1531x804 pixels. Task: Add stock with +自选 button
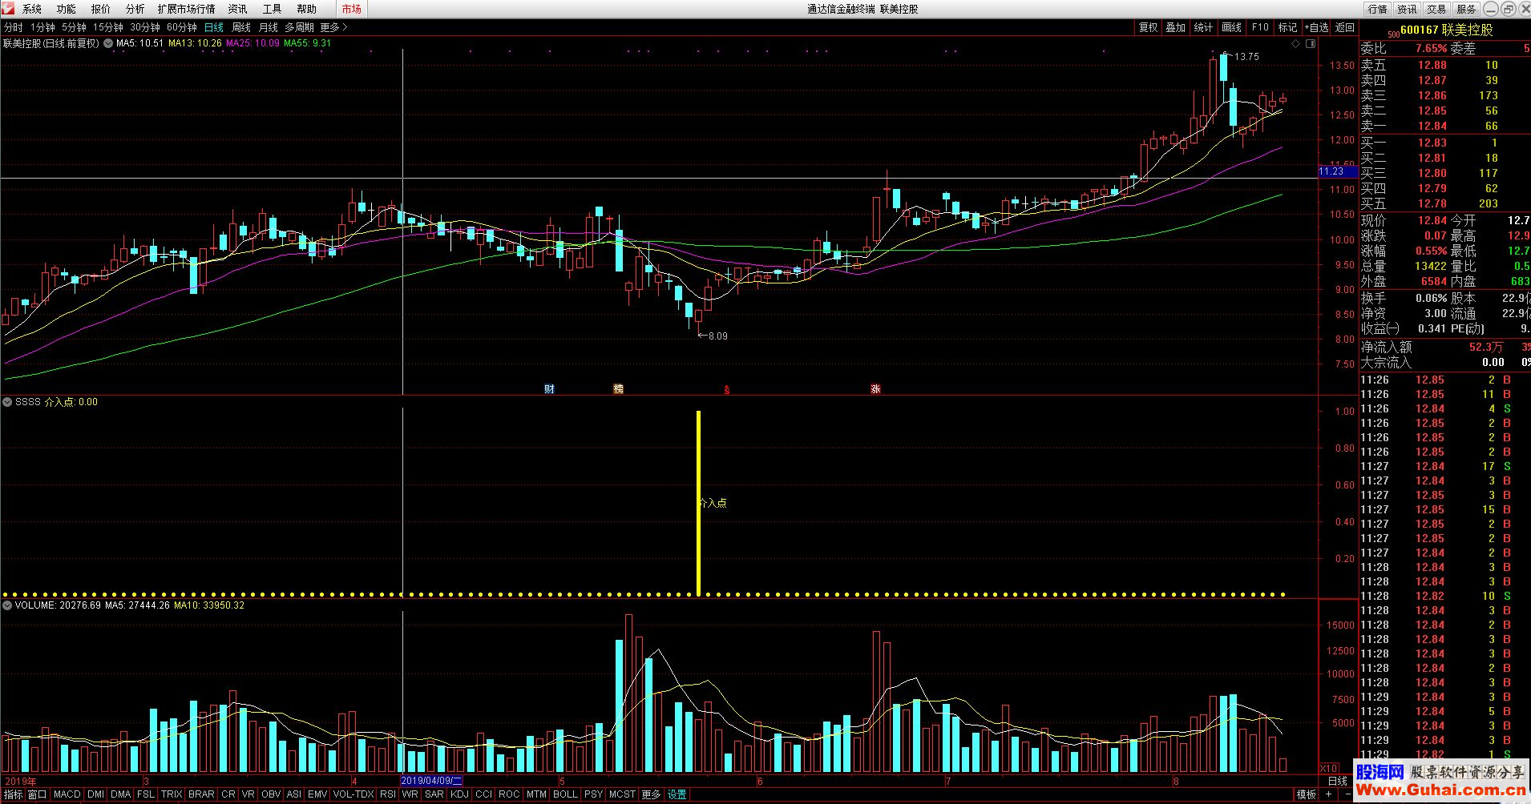tap(1316, 27)
